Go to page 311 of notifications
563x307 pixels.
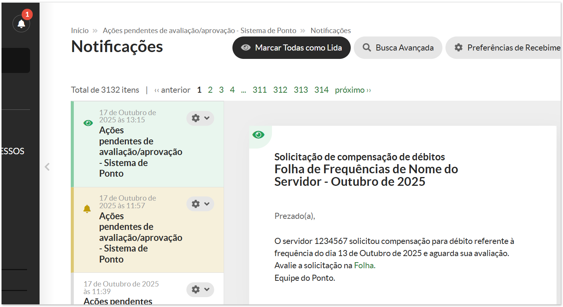[259, 90]
